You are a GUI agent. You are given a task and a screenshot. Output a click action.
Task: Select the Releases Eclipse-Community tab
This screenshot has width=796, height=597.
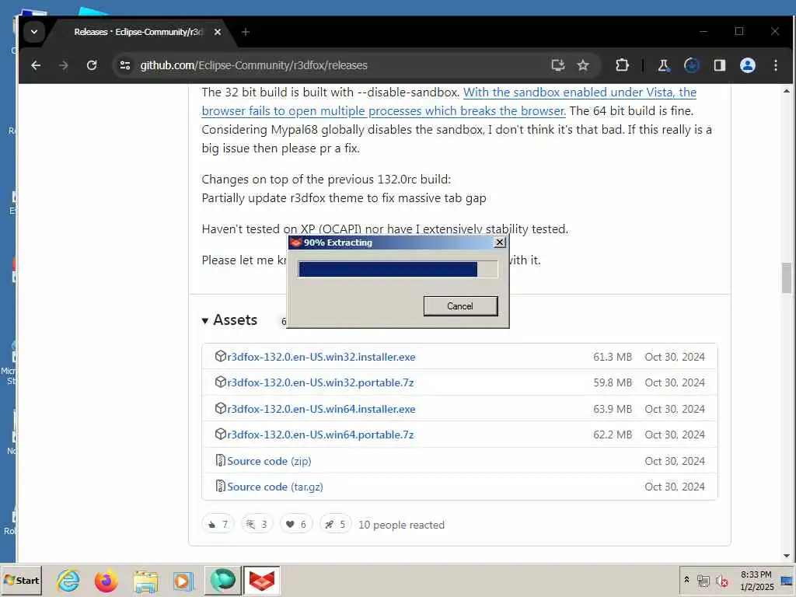click(138, 32)
